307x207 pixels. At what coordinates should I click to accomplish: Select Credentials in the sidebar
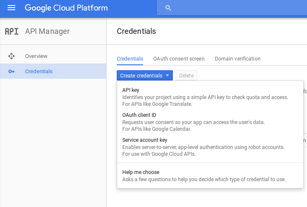53,72
